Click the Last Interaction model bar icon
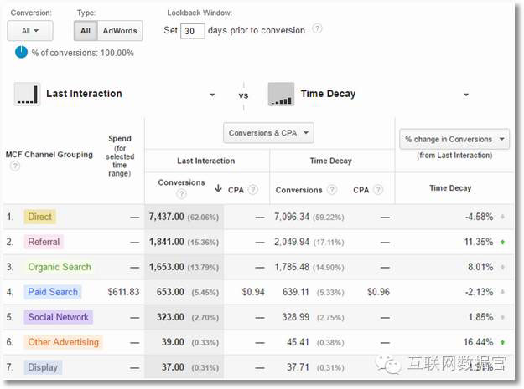Screen dimensions: 524x389 click(x=27, y=94)
